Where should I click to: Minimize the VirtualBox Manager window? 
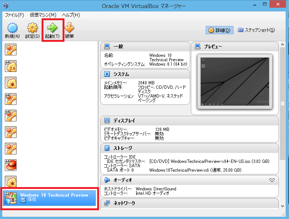[255, 5]
